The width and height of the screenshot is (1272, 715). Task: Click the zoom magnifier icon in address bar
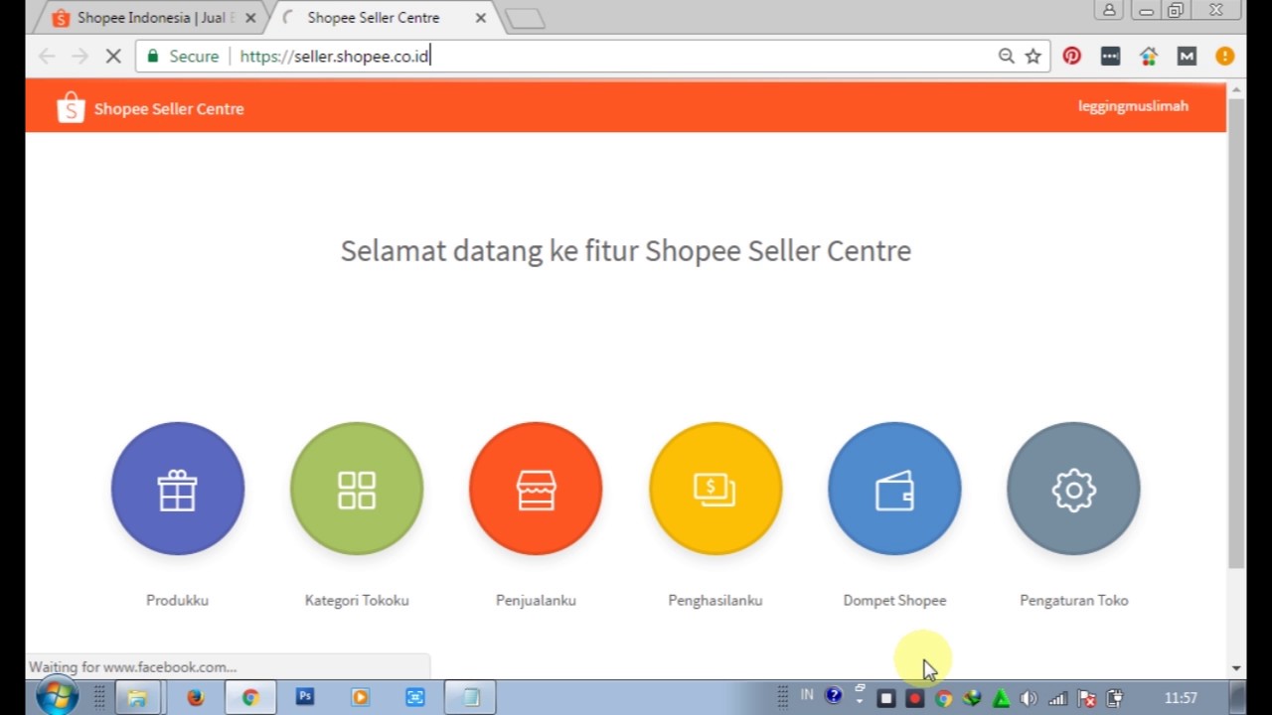1006,57
